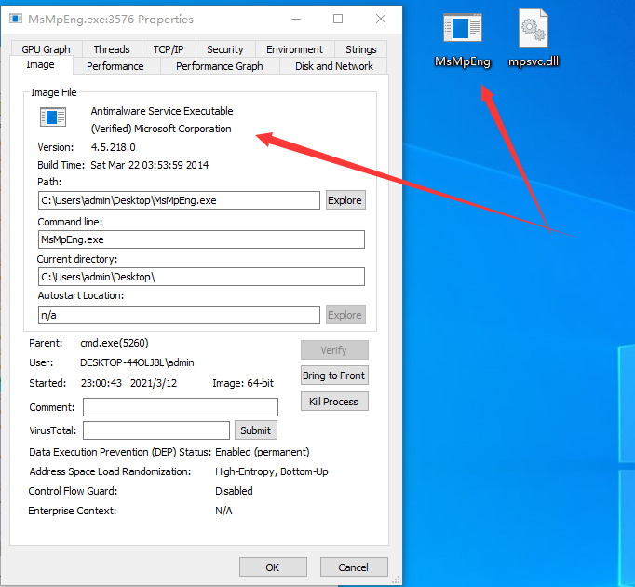The image size is (635, 587).
Task: Focus the Comment input box
Action: click(x=181, y=407)
